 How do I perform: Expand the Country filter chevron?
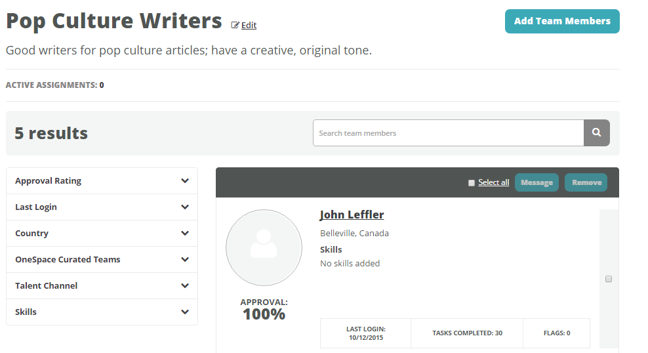point(185,233)
